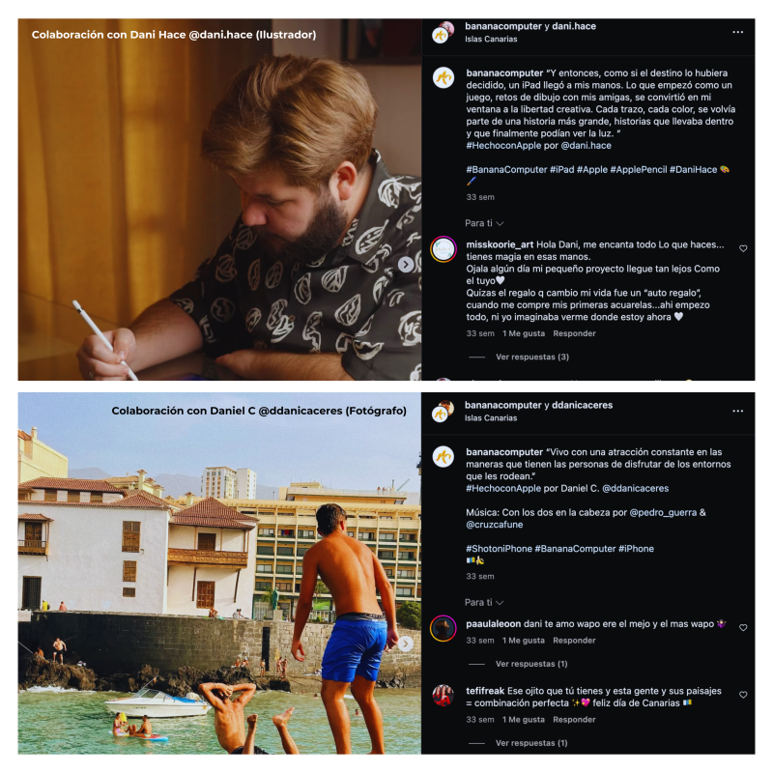Reply to paaulaleoon comment
Screen dimensions: 773x773
574,641
